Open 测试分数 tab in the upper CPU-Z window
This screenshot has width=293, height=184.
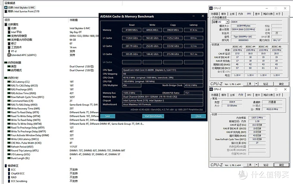click(268, 14)
